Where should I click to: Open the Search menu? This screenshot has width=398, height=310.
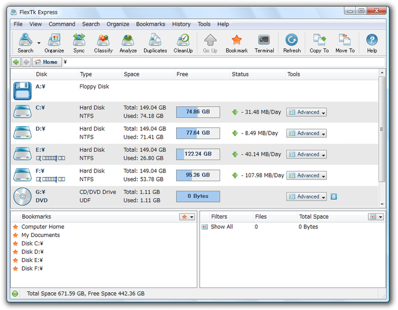pos(91,24)
